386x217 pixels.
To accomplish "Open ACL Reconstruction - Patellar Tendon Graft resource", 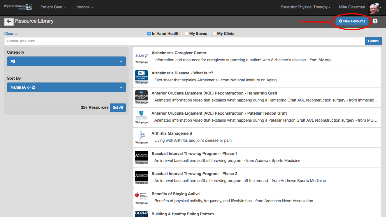I will (x=219, y=113).
